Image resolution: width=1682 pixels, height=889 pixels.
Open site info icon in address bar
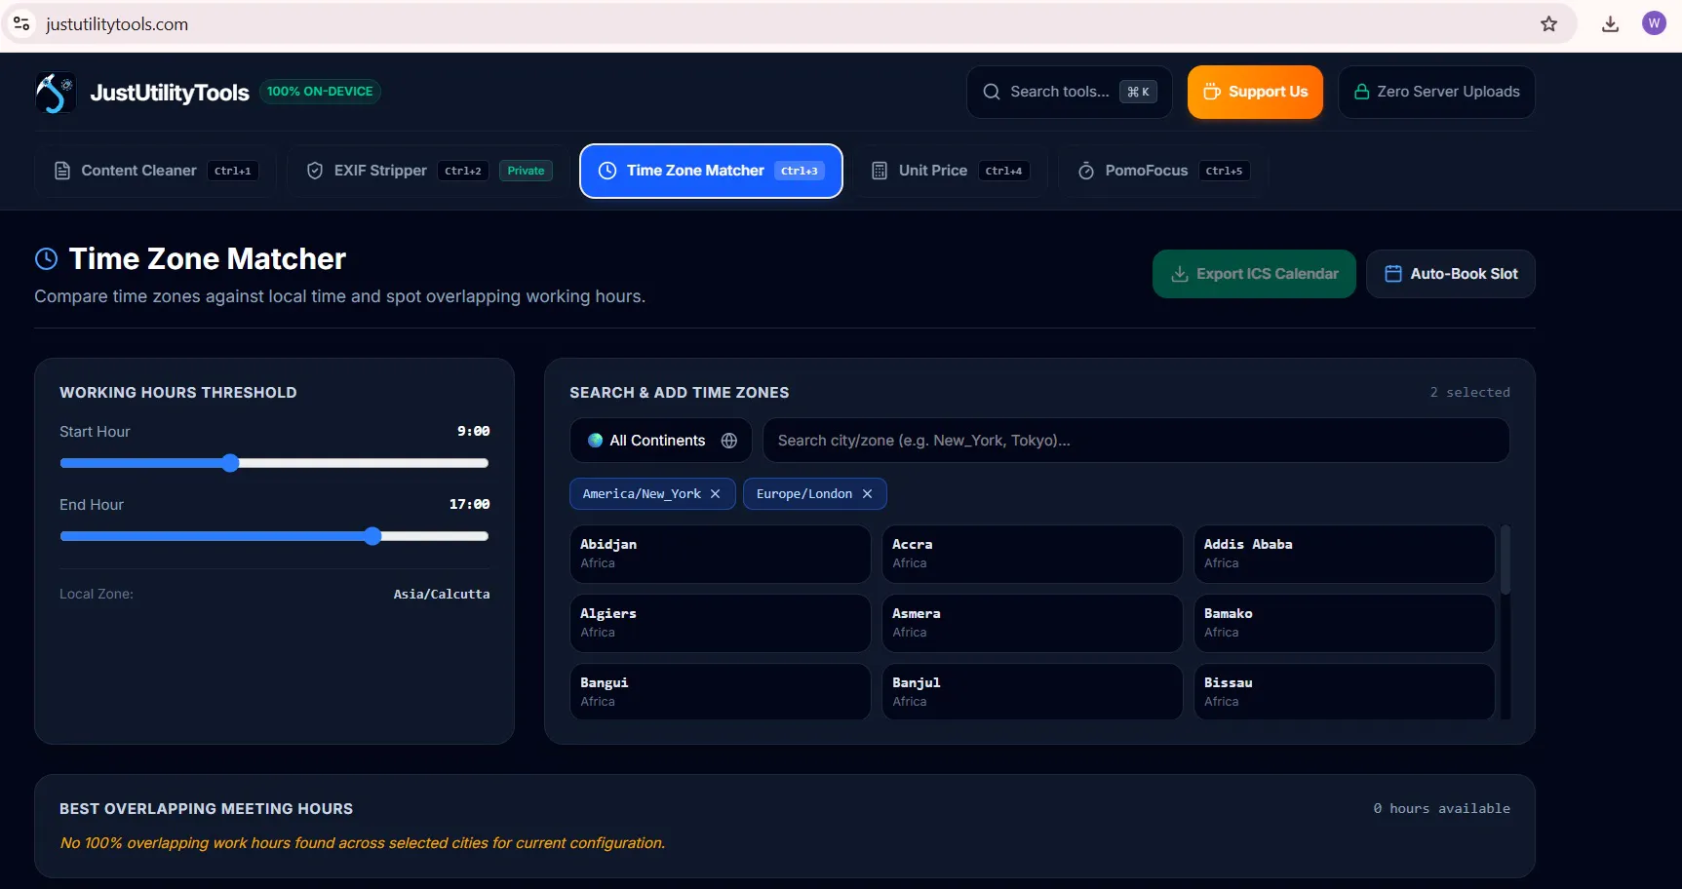pyautogui.click(x=21, y=23)
